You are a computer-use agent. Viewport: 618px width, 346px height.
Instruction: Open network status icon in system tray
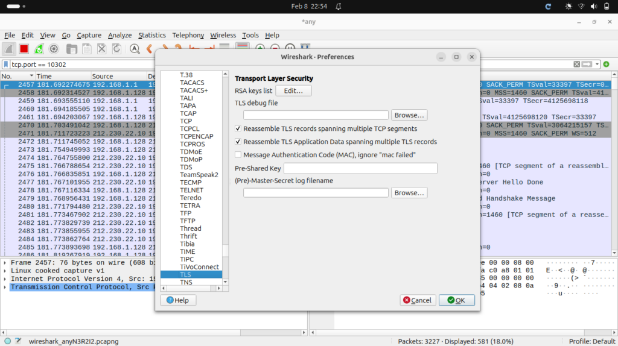point(581,6)
